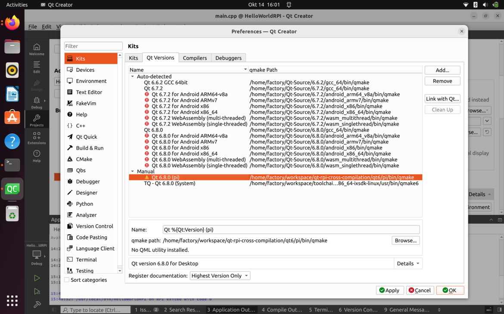Click the Link with Qt... button
504x314 pixels.
coord(442,99)
